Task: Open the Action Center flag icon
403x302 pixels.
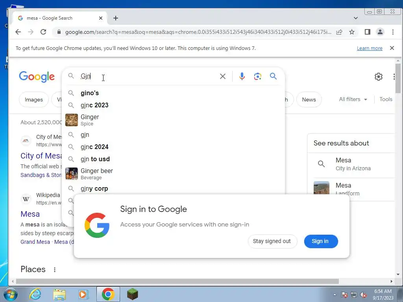Action: (344, 295)
